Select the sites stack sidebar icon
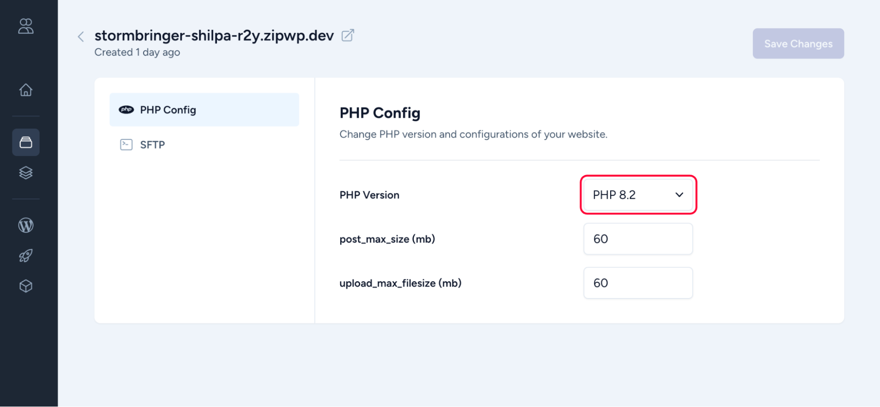This screenshot has height=407, width=880. pos(26,142)
